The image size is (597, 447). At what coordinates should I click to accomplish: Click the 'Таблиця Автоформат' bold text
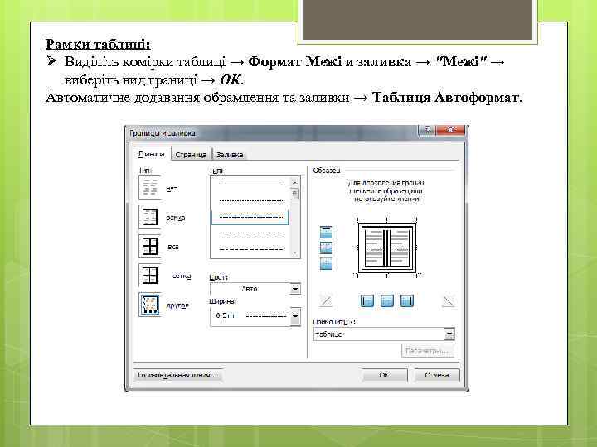(x=445, y=98)
